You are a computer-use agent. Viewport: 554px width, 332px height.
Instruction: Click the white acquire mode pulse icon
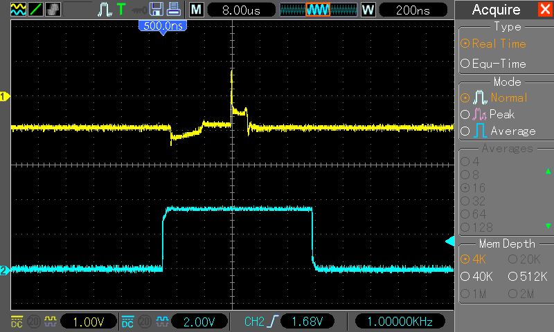pyautogui.click(x=105, y=10)
